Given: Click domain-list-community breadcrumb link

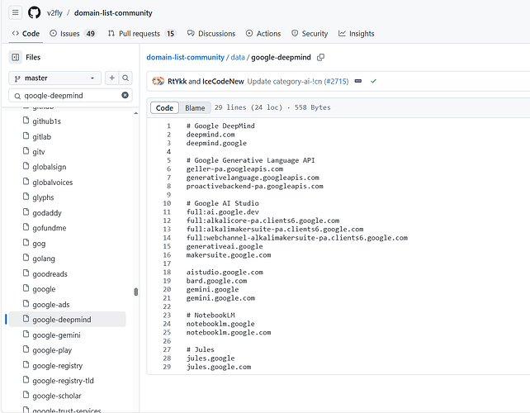Looking at the screenshot, I should click(x=185, y=57).
